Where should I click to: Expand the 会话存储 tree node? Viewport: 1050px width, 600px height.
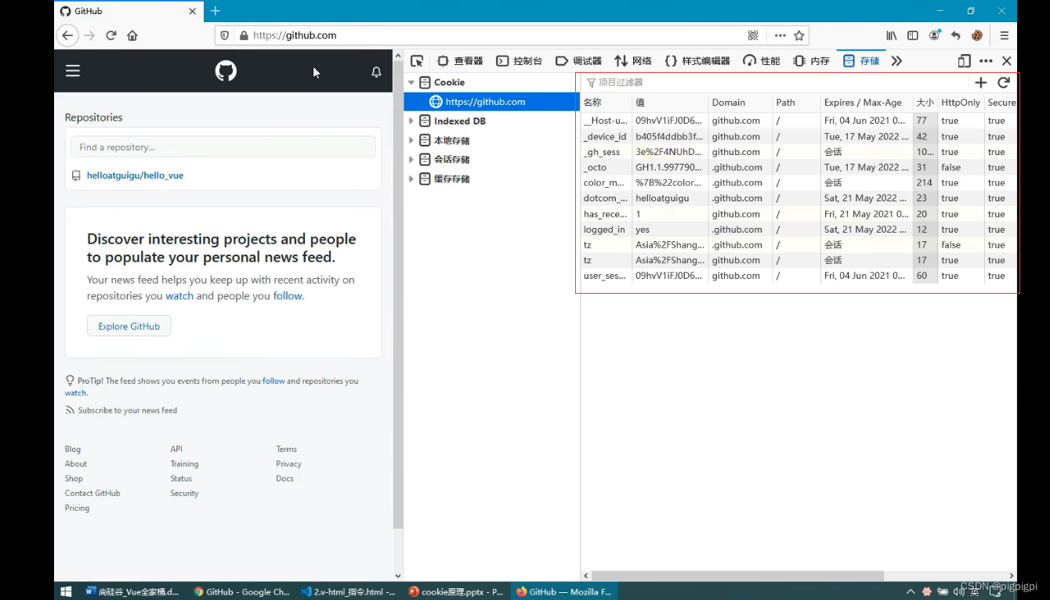click(x=411, y=159)
